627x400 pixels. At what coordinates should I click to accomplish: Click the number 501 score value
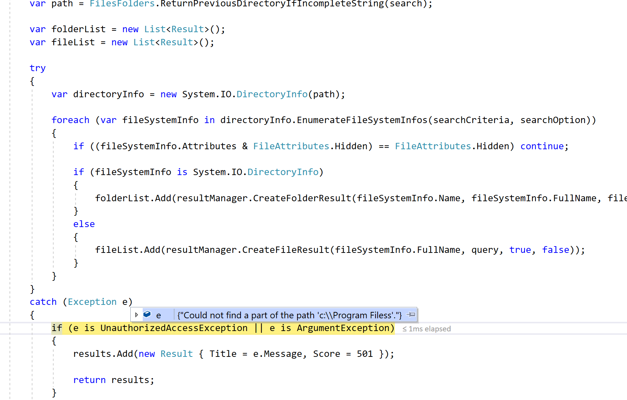click(365, 354)
